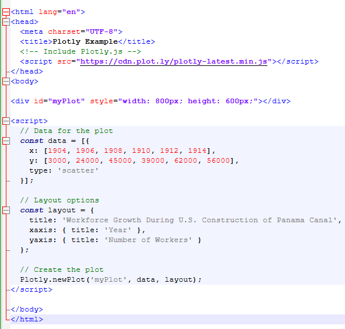
Task: Click the 'Year' xaxis title string
Action: coord(118,230)
